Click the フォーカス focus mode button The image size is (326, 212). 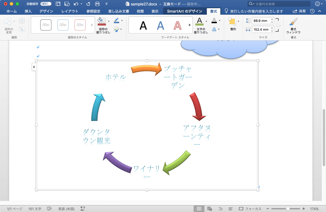coord(250,209)
